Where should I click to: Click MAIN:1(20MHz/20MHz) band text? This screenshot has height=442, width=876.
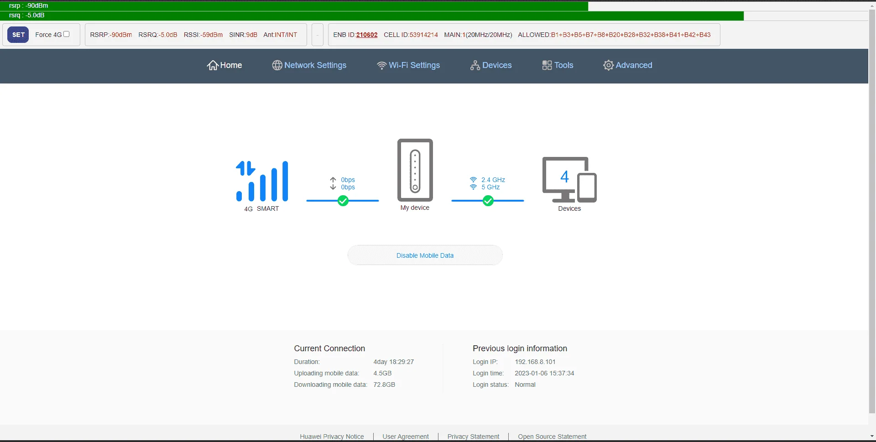(478, 35)
